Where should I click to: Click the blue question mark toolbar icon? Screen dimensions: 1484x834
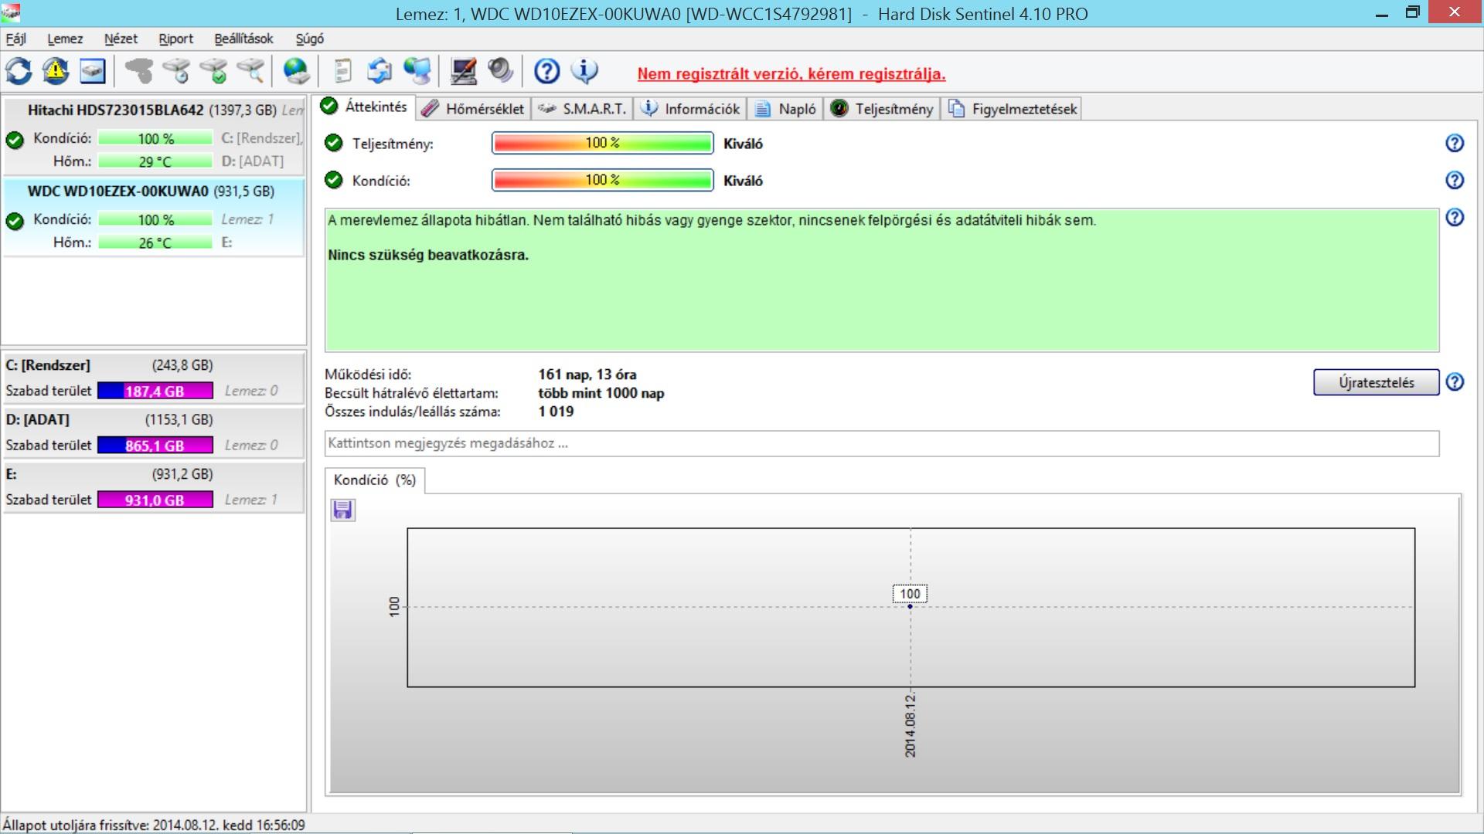pos(546,72)
